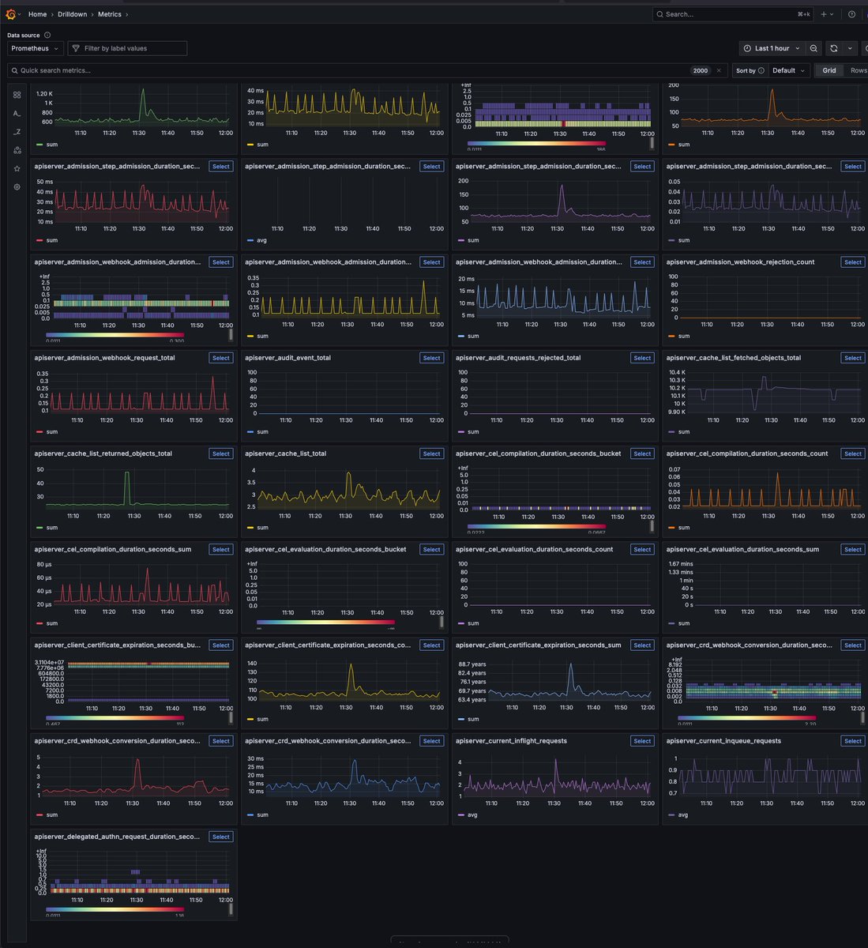This screenshot has height=948, width=868.
Task: Click the help question mark icon
Action: [x=851, y=14]
